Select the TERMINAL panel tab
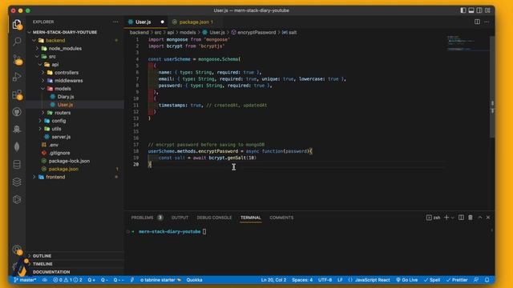513x288 pixels. (251, 218)
